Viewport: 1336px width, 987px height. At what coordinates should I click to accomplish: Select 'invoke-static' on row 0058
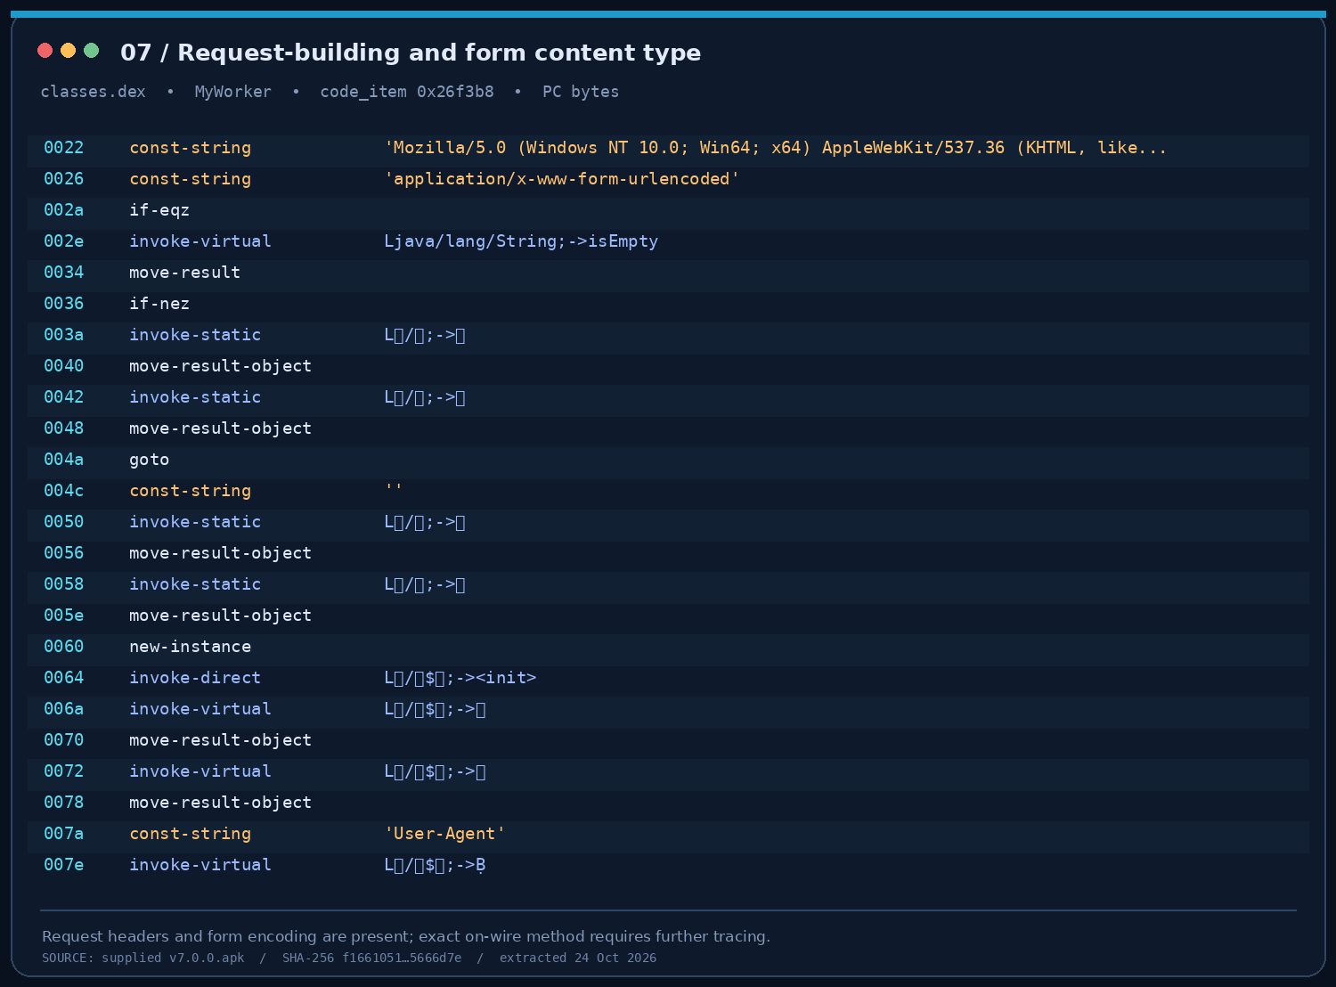coord(195,584)
